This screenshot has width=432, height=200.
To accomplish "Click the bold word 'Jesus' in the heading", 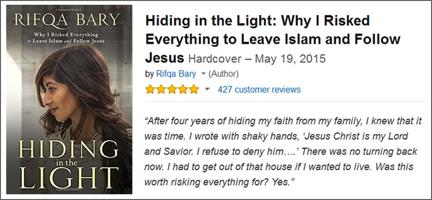I will 165,58.
